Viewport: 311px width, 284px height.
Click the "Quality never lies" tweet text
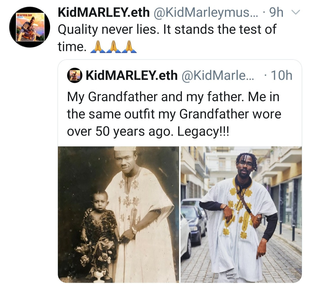click(x=167, y=29)
